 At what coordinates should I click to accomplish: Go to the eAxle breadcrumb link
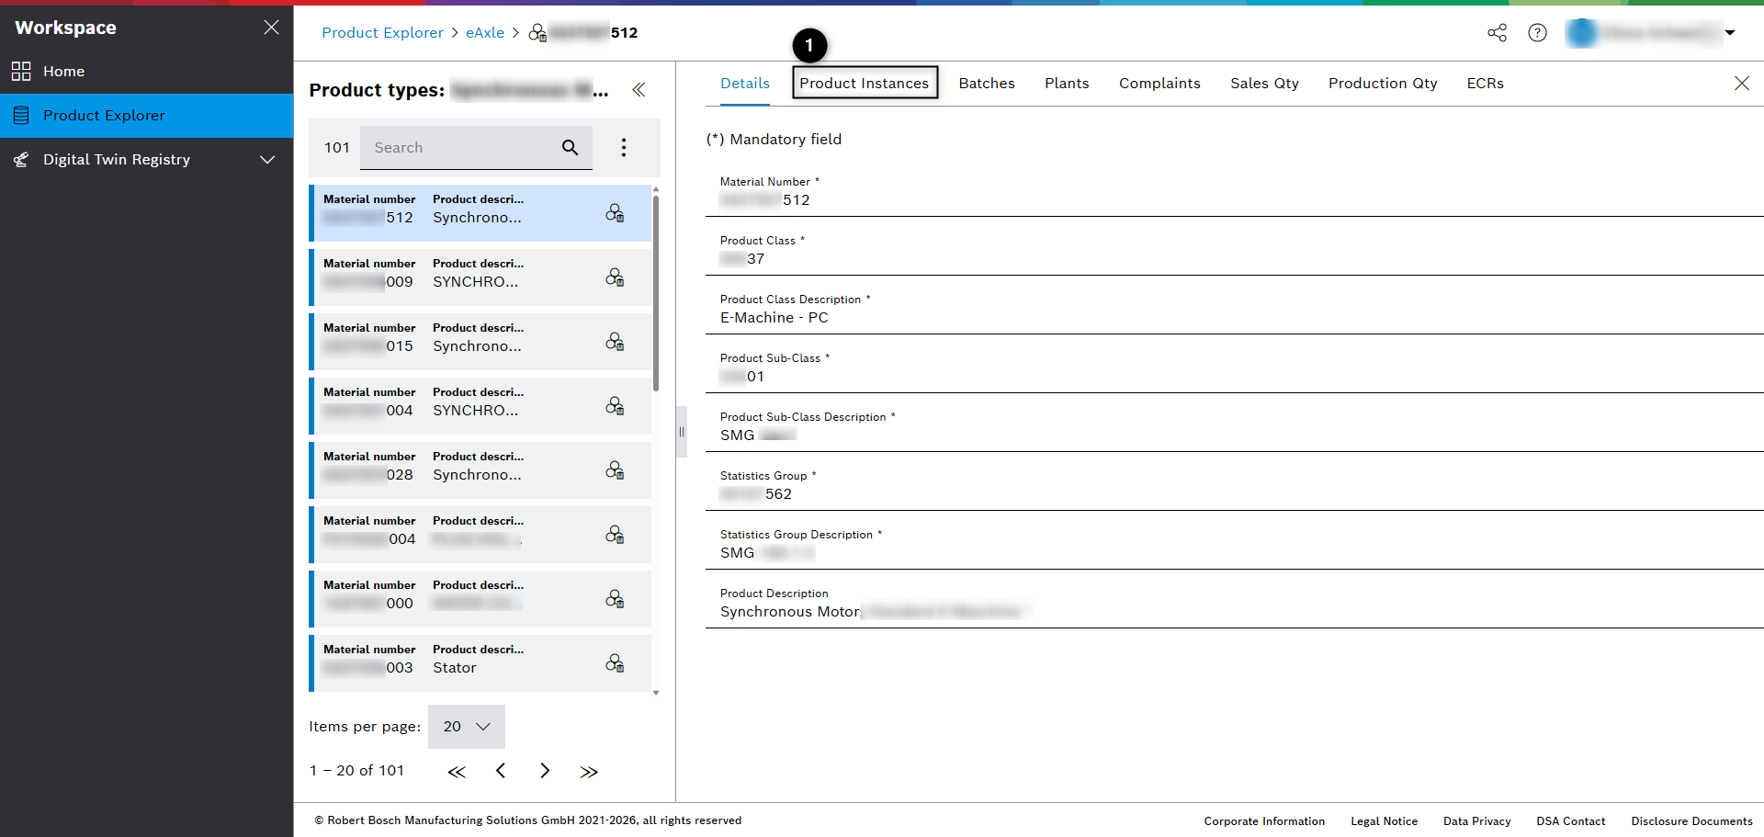point(485,32)
